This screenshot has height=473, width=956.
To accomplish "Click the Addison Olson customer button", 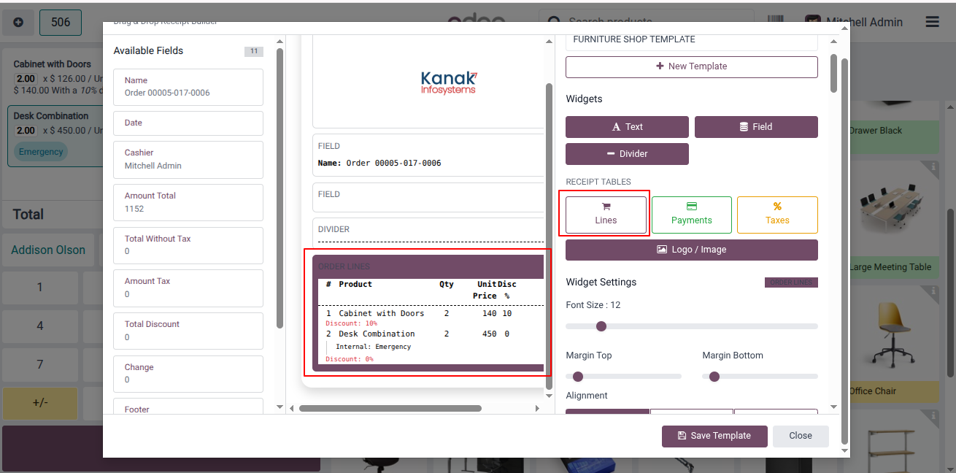I will click(x=48, y=250).
